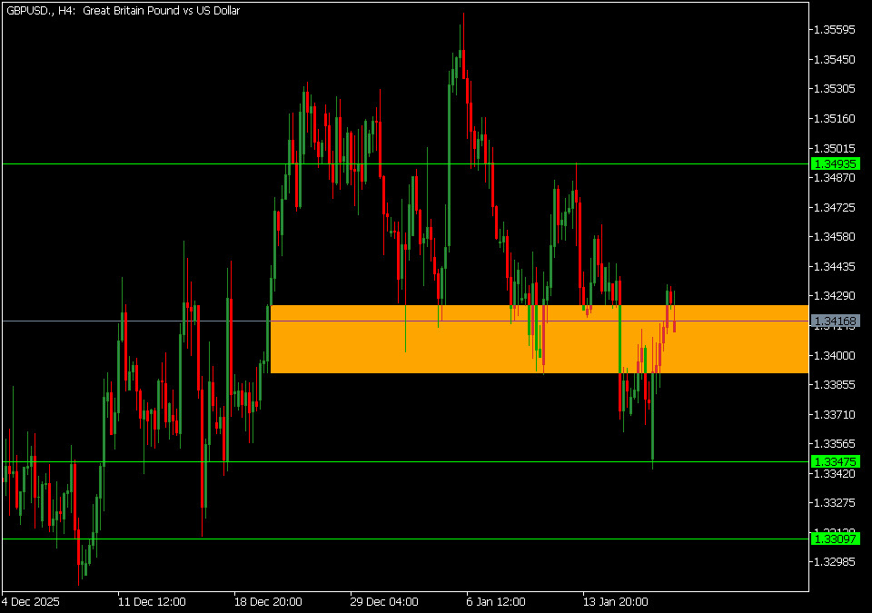Click the gray 1.34168 current price label
The height and width of the screenshot is (613, 872).
[x=834, y=321]
